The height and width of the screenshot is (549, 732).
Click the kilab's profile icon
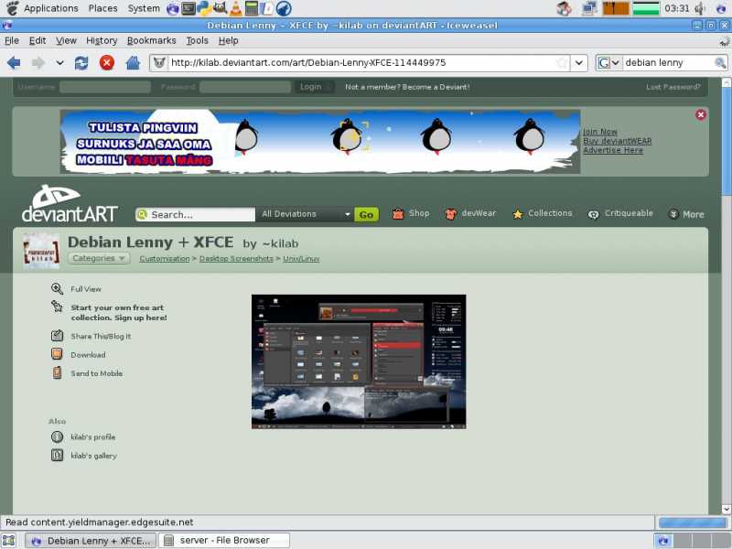click(x=57, y=437)
